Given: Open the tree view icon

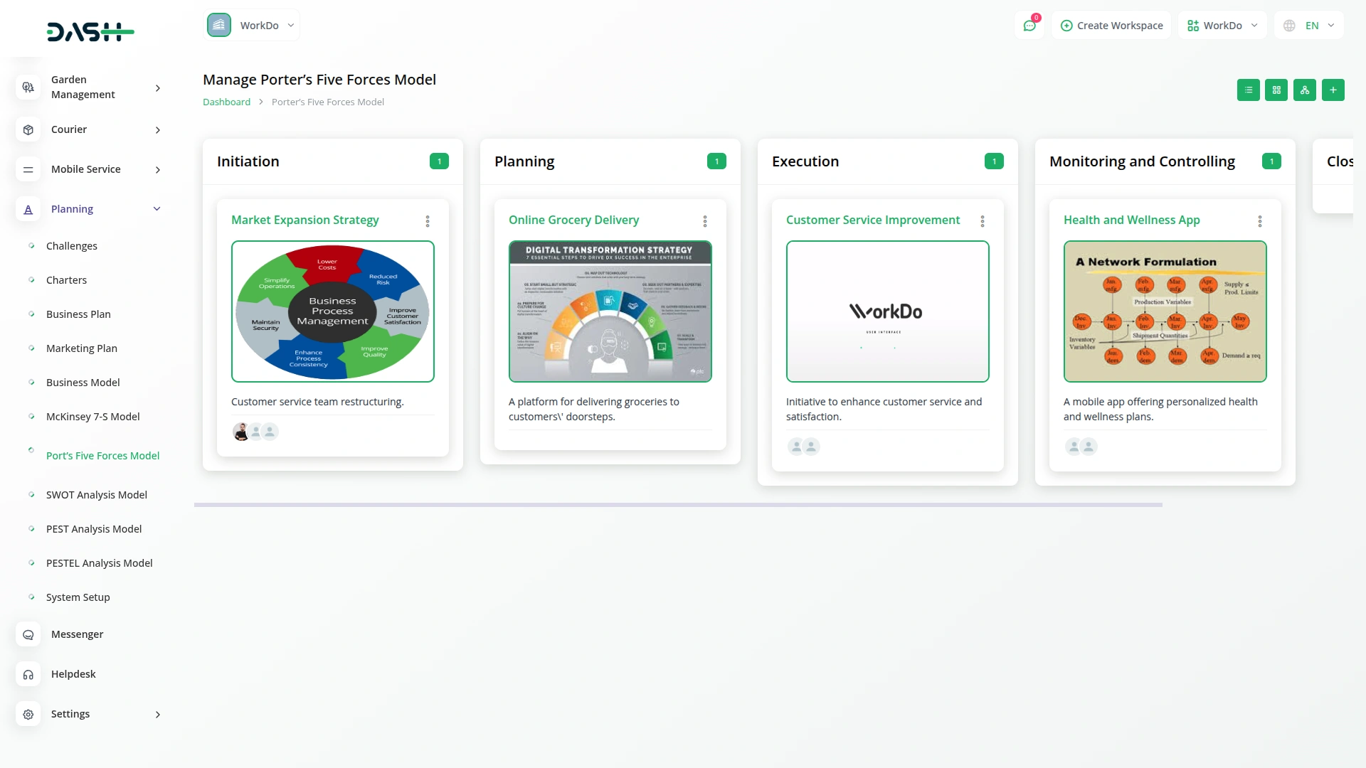Looking at the screenshot, I should 1305,90.
